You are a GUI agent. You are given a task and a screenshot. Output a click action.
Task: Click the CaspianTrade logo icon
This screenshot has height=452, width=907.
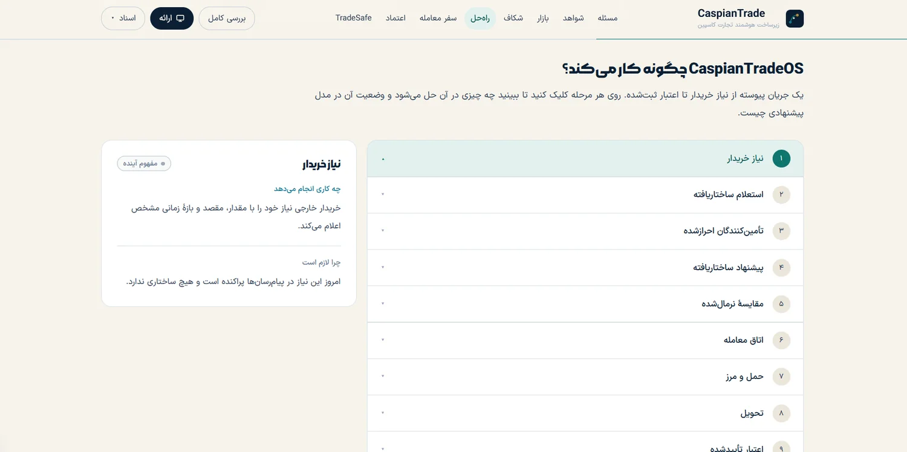click(x=795, y=19)
